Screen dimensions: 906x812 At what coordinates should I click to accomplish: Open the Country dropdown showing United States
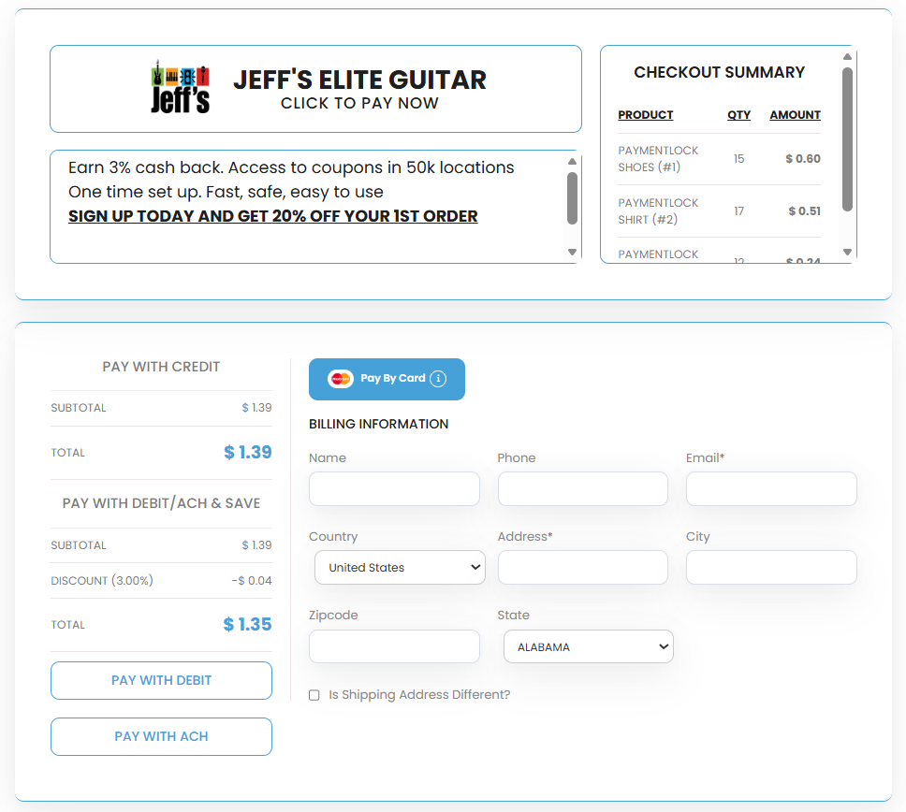click(400, 568)
